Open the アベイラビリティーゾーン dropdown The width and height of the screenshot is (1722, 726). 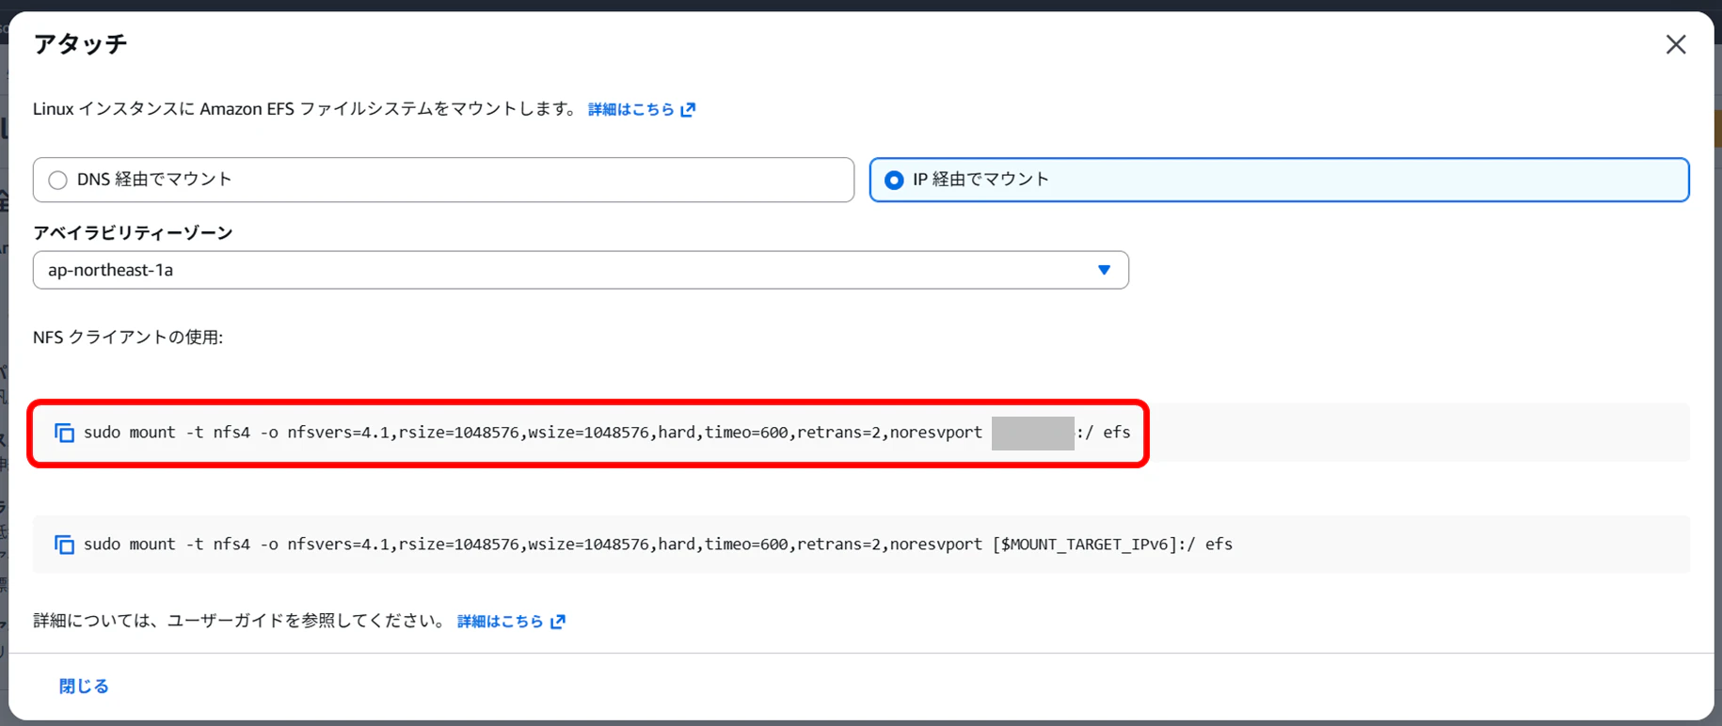[x=581, y=270]
